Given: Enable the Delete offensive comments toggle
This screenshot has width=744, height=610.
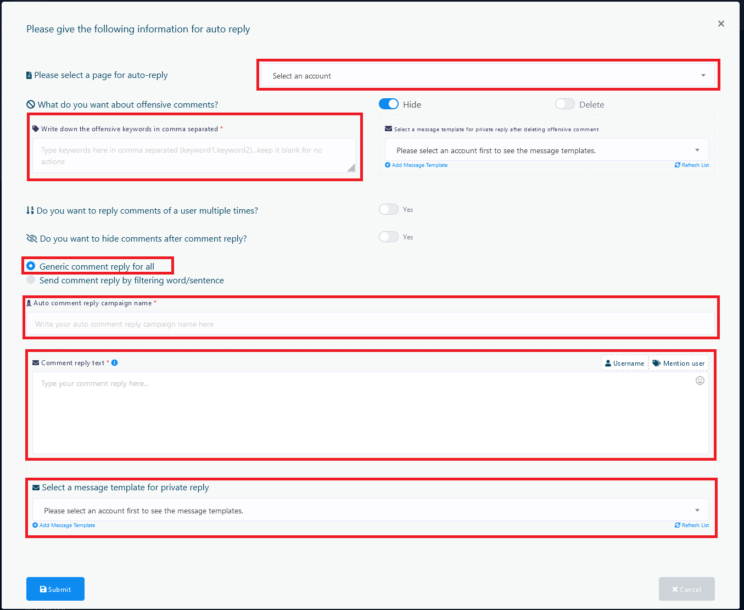Looking at the screenshot, I should [564, 104].
